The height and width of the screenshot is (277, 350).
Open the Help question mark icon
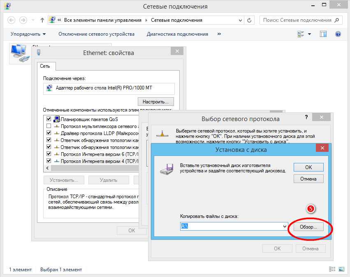pos(338,34)
